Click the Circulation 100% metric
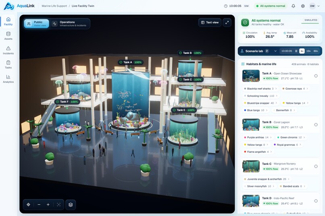325x216 pixels. pos(250,35)
